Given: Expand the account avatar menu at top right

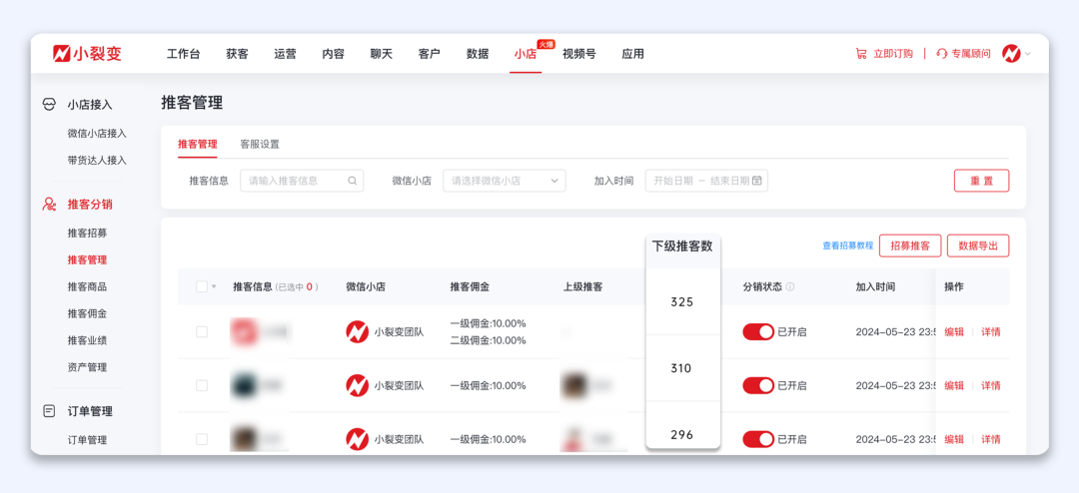Looking at the screenshot, I should pos(1016,54).
